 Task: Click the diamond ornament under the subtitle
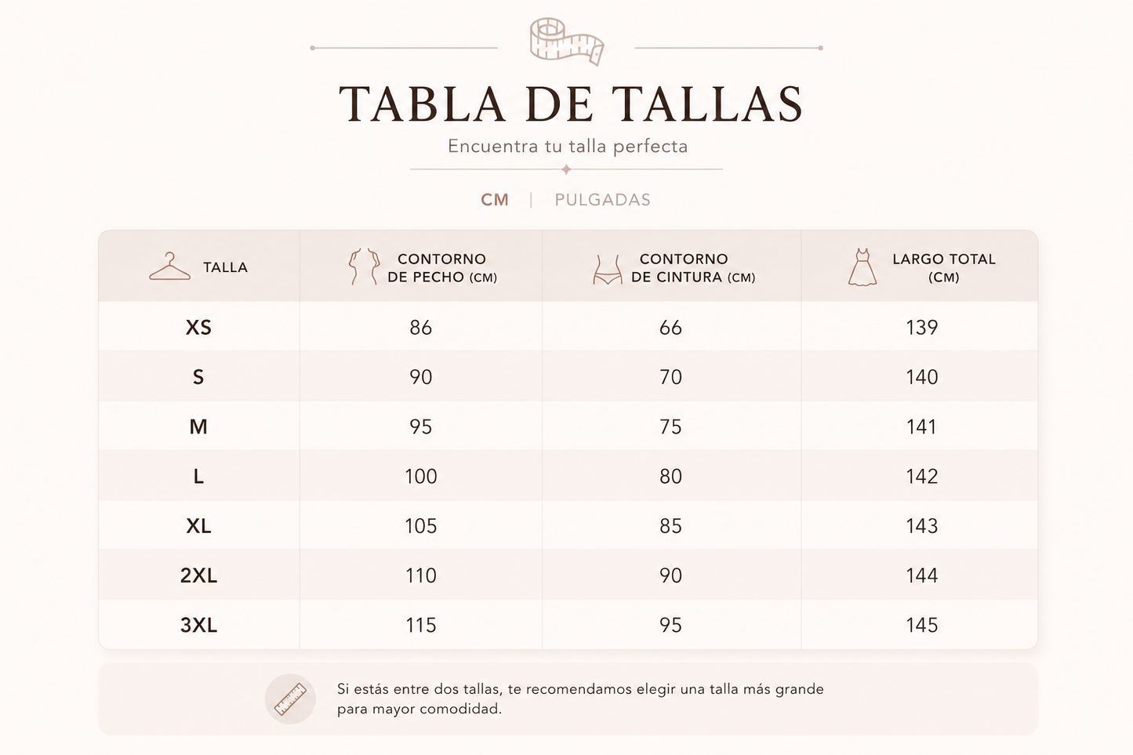tap(566, 169)
